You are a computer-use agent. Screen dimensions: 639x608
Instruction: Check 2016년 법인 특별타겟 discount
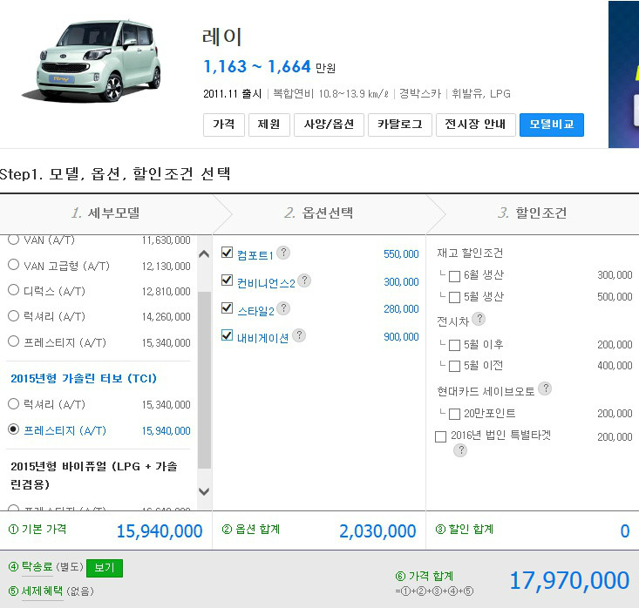pyautogui.click(x=440, y=436)
